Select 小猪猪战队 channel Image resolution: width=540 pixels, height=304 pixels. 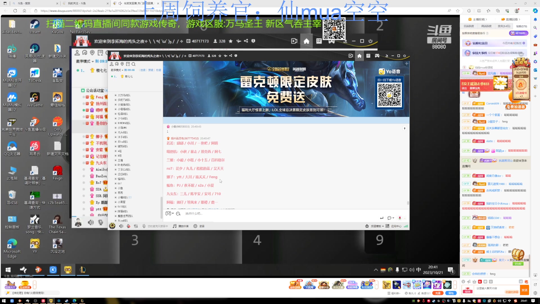coord(124,105)
